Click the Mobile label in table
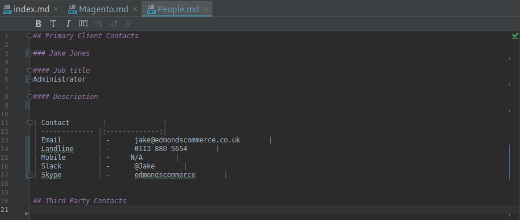The width and height of the screenshot is (520, 220). tap(53, 157)
